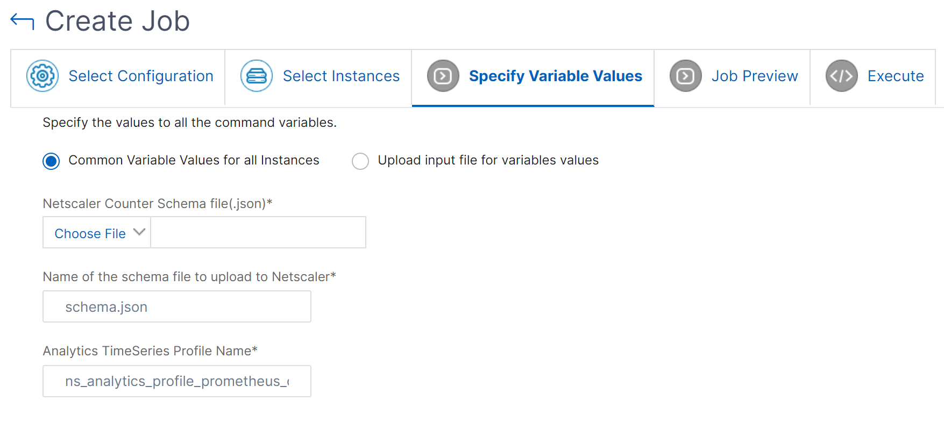
Task: Click the back arrow beside Create Job
Action: pos(22,22)
